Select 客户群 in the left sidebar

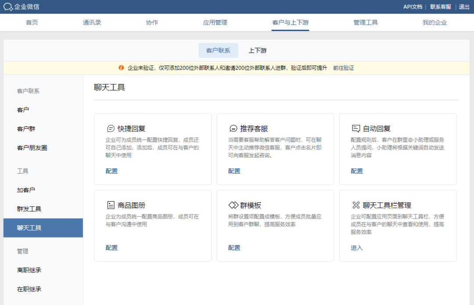point(26,129)
